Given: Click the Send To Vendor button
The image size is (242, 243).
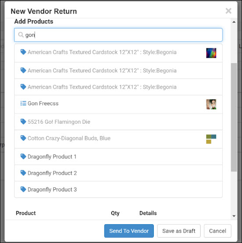Looking at the screenshot, I should 129,231.
